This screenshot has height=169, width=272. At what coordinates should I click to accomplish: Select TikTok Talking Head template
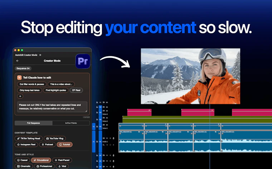(x=29, y=139)
